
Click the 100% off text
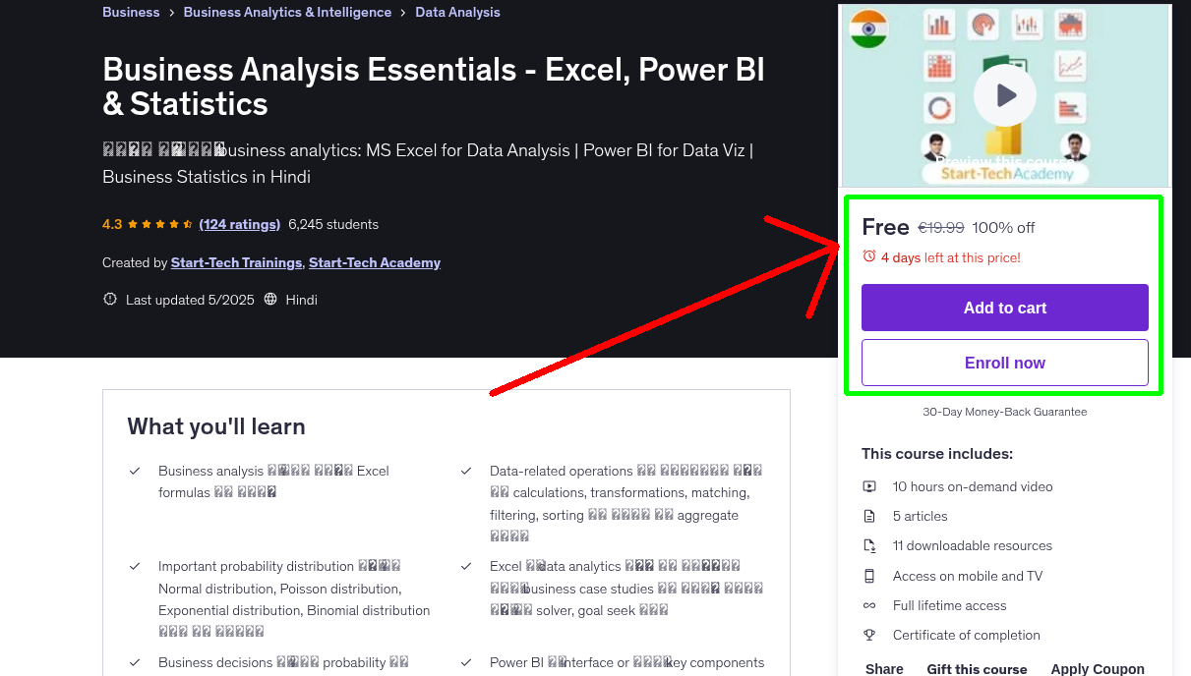pyautogui.click(x=1003, y=228)
